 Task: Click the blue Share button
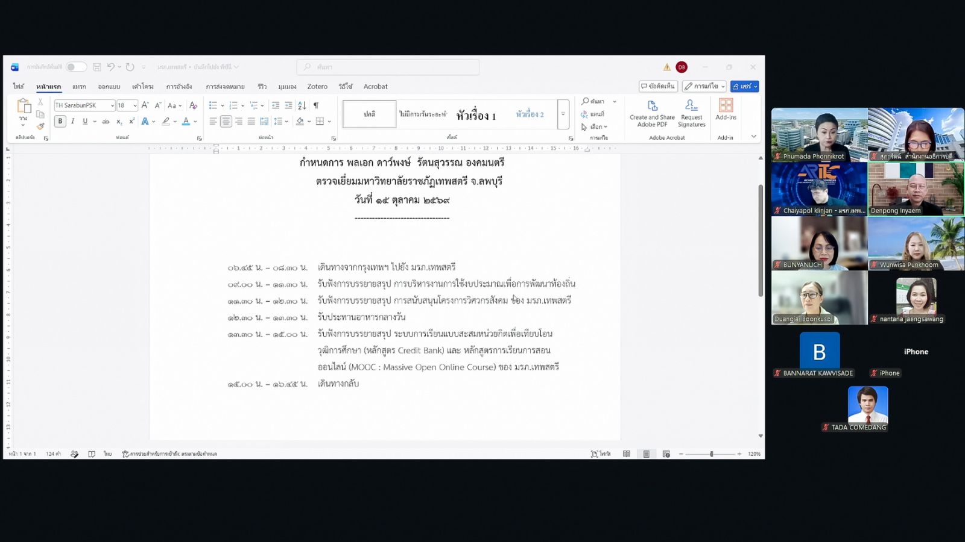point(744,86)
